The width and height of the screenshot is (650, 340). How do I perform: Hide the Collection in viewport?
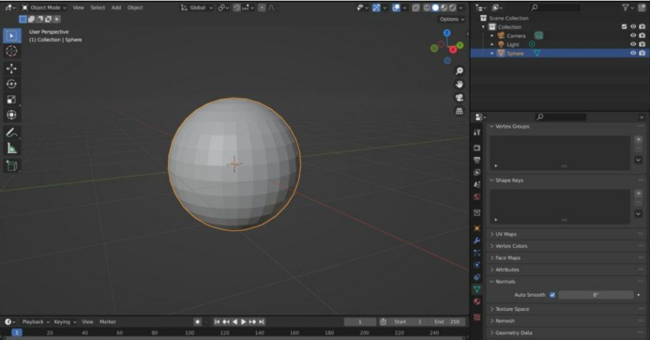click(x=633, y=27)
